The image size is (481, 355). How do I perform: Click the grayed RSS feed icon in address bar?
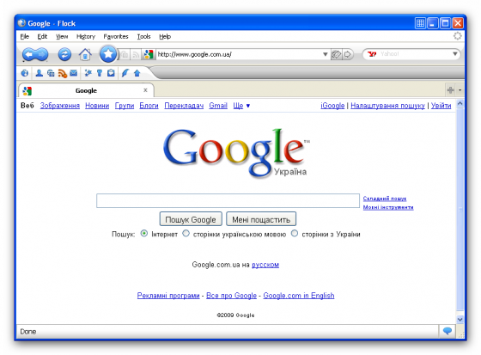pyautogui.click(x=136, y=55)
